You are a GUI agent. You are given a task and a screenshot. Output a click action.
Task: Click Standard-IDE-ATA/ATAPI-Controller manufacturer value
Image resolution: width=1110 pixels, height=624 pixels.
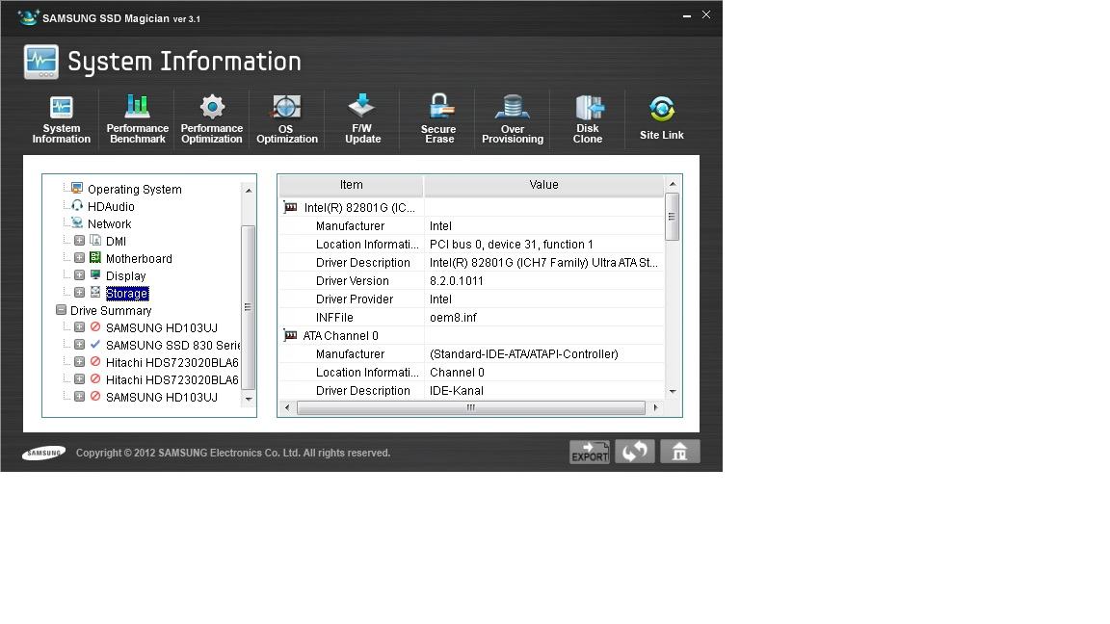(x=524, y=353)
